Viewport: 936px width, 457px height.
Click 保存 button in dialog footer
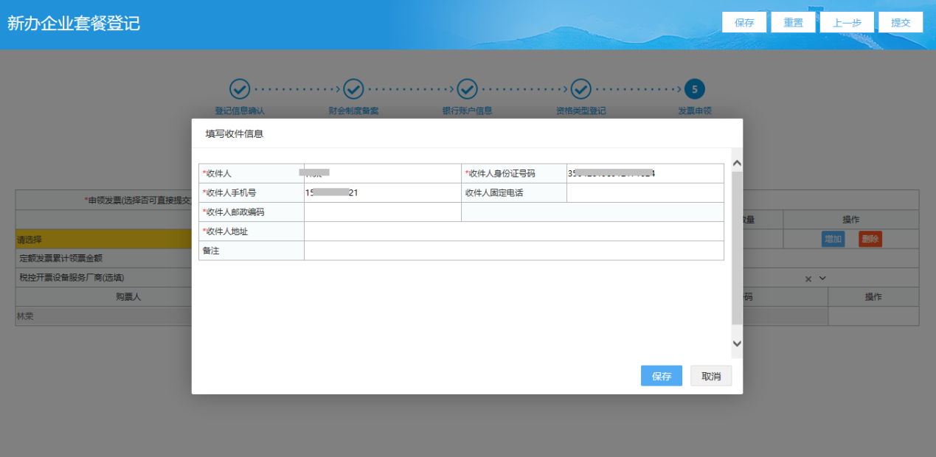tap(661, 376)
